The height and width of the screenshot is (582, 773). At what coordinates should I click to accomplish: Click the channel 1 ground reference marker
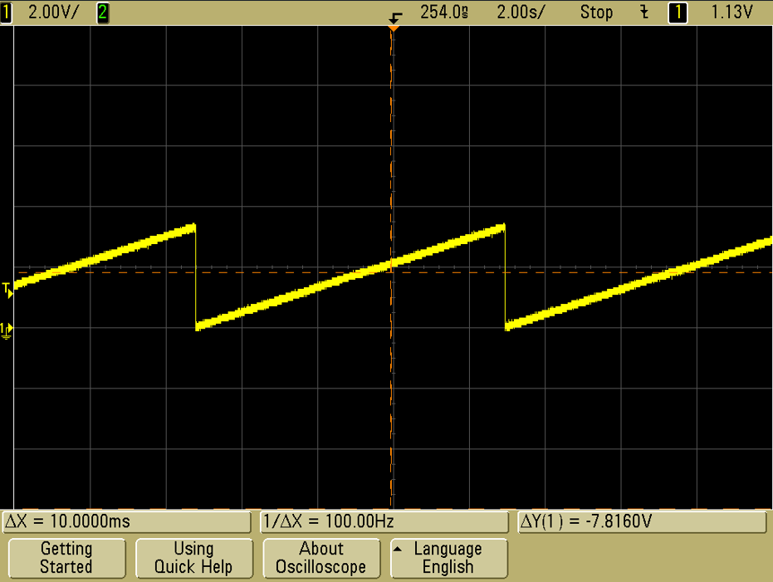click(7, 330)
